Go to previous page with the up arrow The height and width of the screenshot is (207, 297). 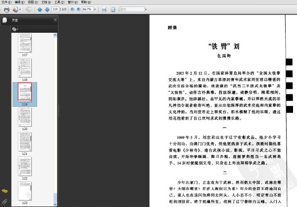40,9
